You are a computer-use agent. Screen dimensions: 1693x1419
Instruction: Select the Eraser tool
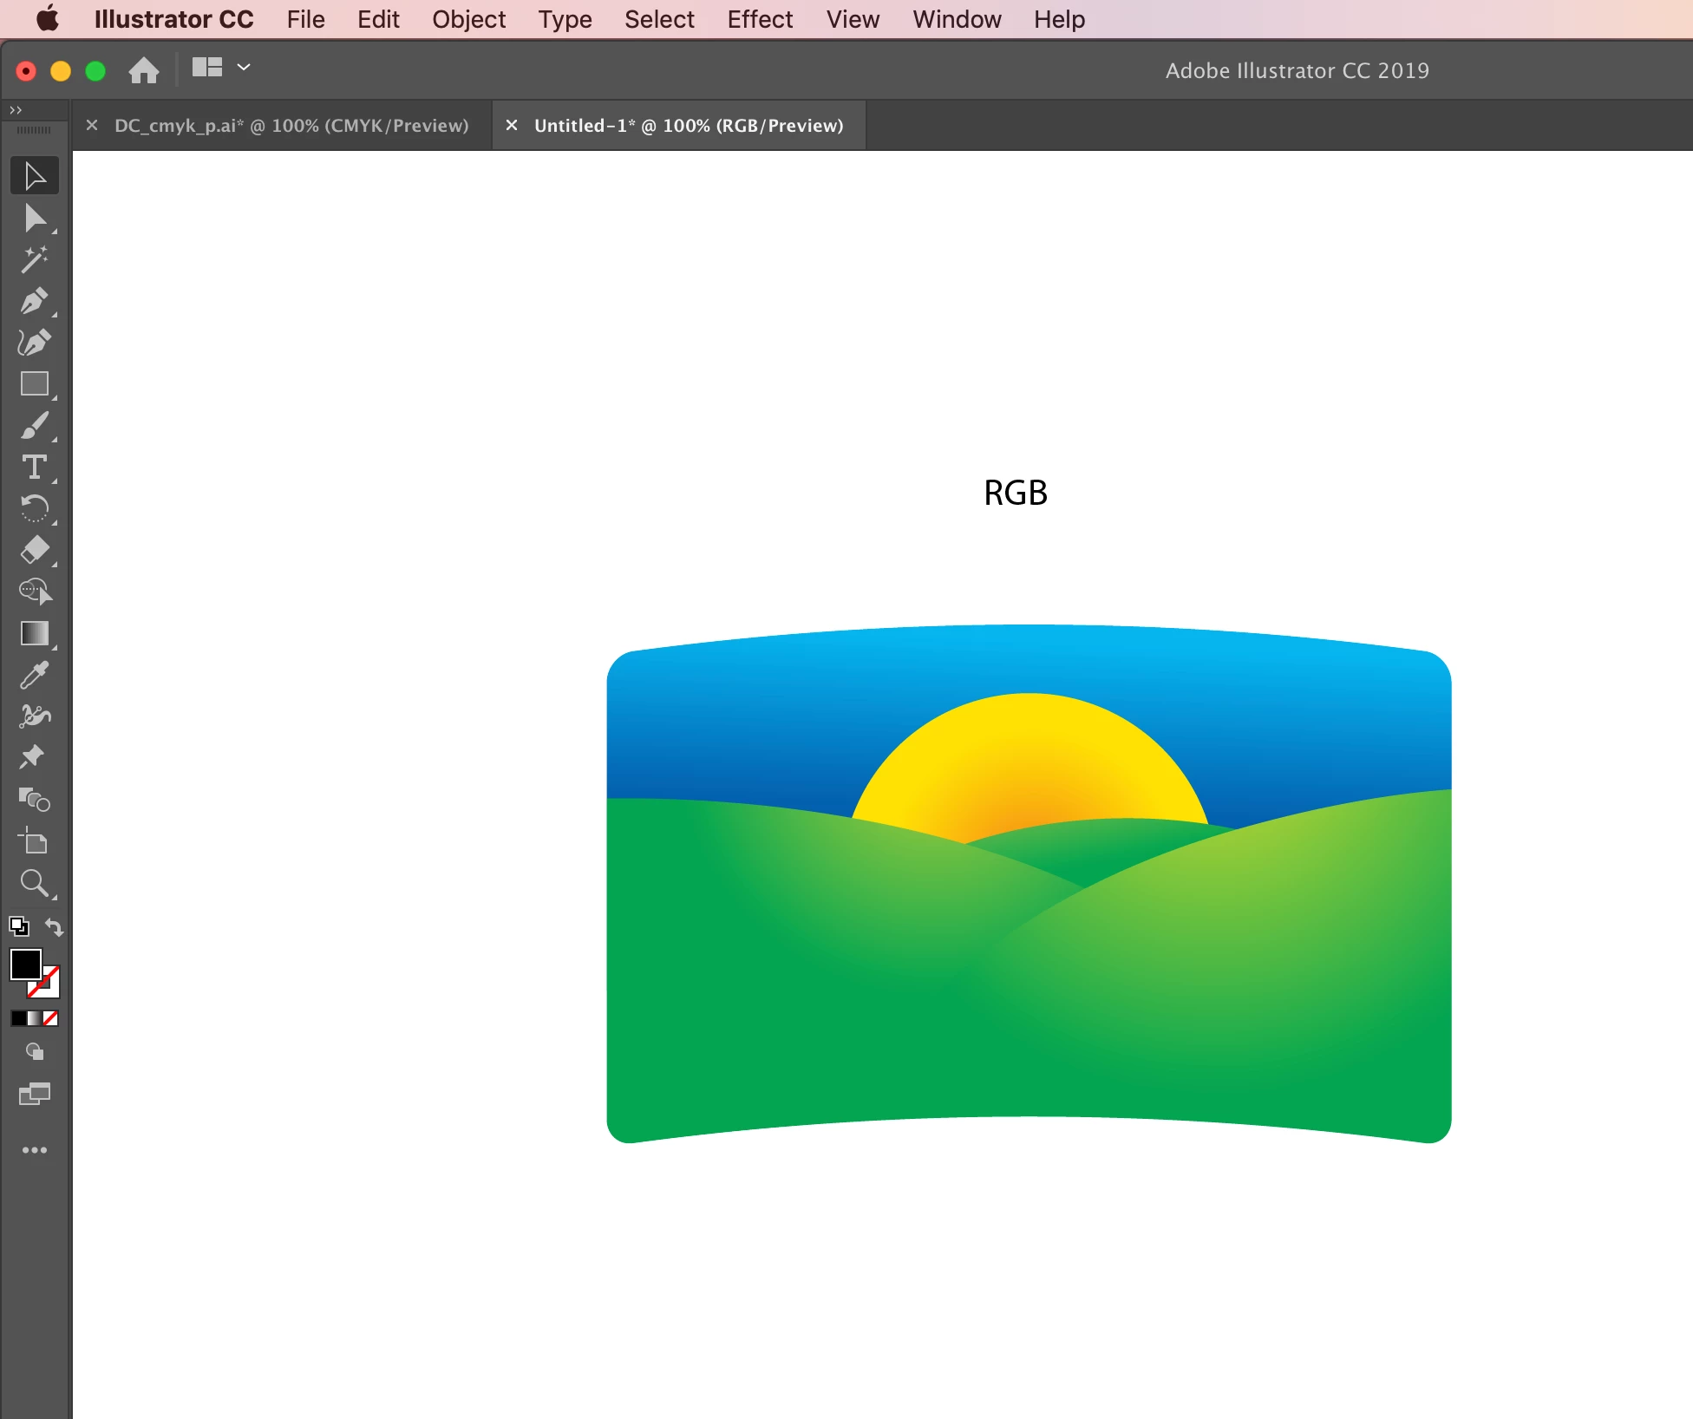tap(34, 550)
